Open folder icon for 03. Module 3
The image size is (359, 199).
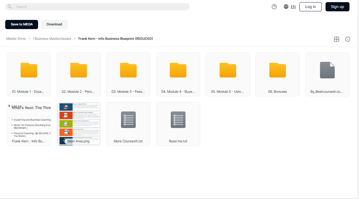tap(128, 70)
